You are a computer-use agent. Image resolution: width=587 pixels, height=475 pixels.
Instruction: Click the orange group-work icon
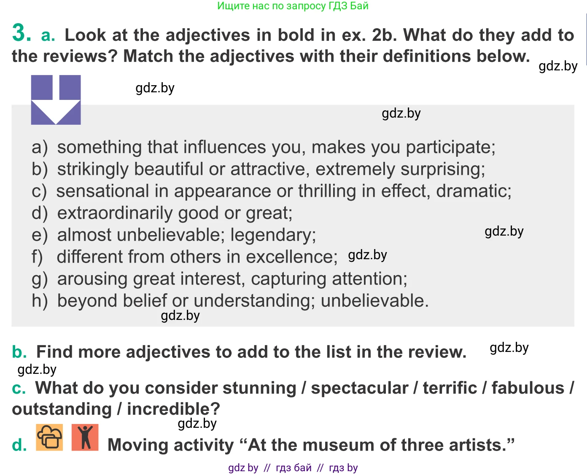pos(49,437)
